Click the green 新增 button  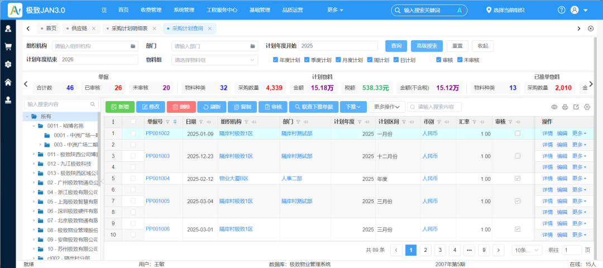pyautogui.click(x=120, y=107)
